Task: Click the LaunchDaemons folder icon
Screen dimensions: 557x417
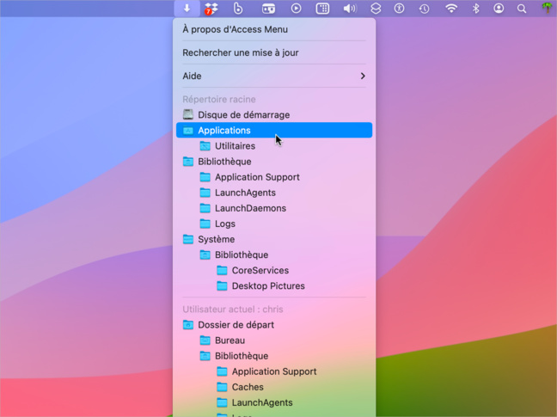Action: pos(205,208)
